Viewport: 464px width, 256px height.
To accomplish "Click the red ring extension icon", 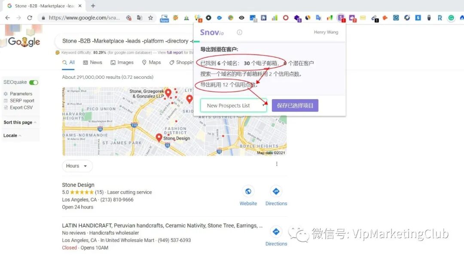I will pos(286,18).
